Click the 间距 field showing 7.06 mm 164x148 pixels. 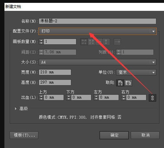60,52
